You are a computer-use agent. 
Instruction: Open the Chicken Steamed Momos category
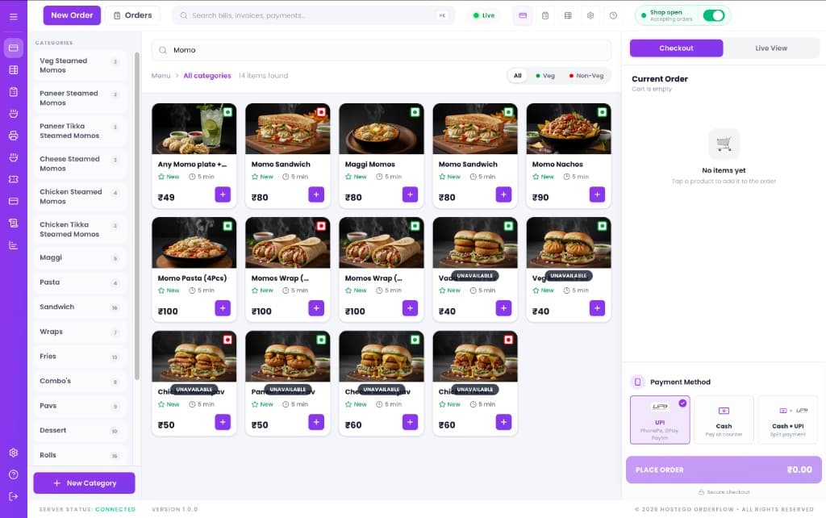[80, 197]
